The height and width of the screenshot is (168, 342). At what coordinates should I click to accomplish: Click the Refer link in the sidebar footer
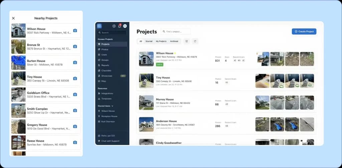coord(108,136)
